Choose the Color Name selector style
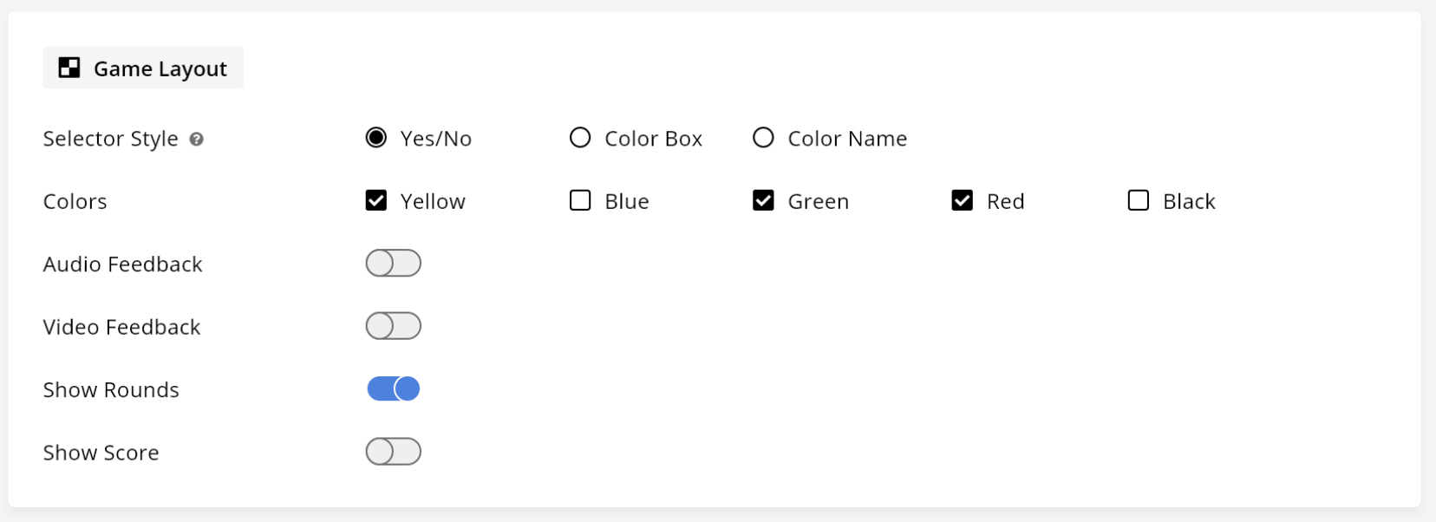Image resolution: width=1436 pixels, height=522 pixels. (763, 138)
